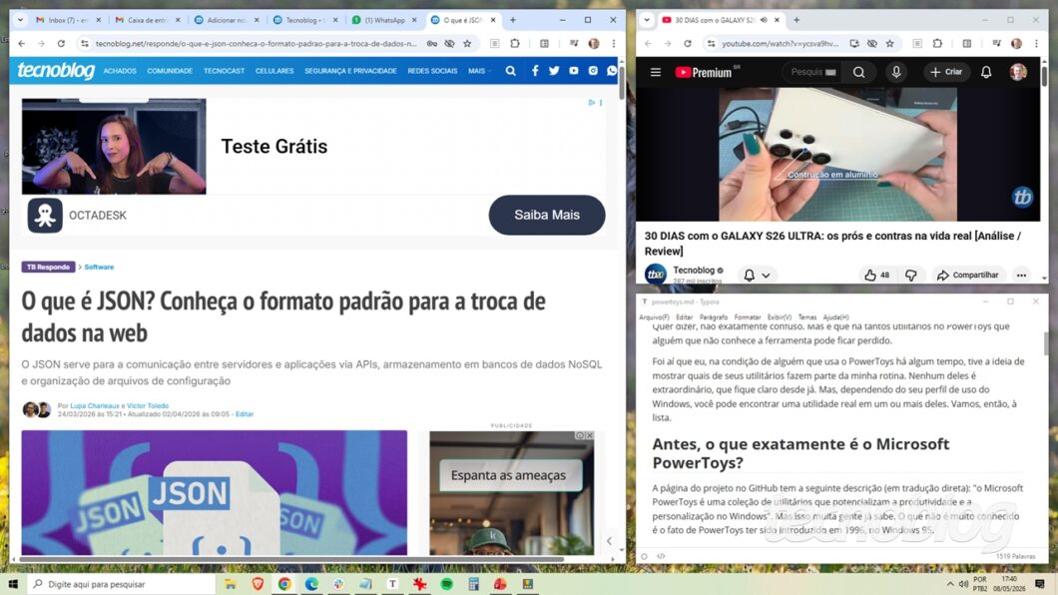
Task: Reload the Tecnoblog page
Action: (62, 44)
